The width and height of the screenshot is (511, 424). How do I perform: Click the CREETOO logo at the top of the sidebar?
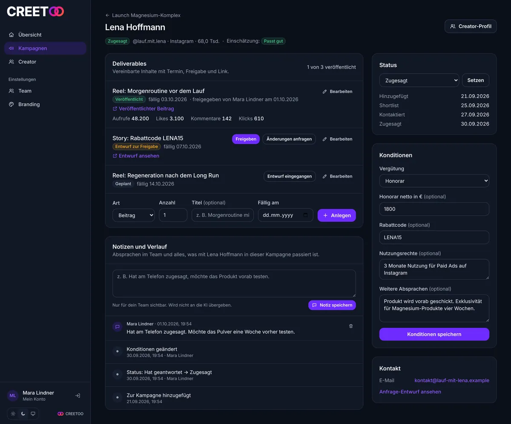click(x=35, y=11)
